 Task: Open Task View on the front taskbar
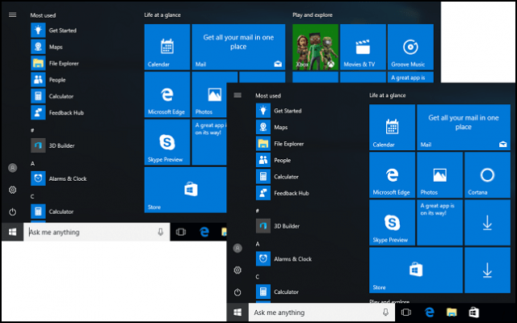[406, 313]
